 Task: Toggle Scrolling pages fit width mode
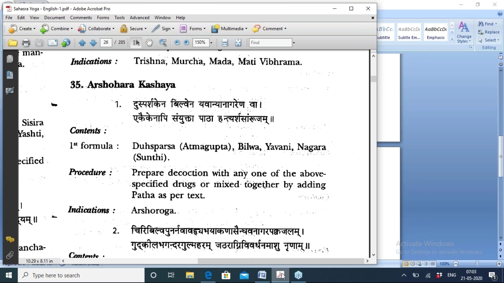pos(225,42)
